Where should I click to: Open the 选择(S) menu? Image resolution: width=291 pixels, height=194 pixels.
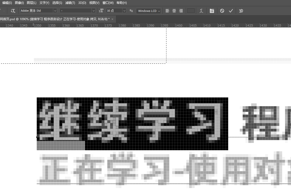click(x=57, y=3)
